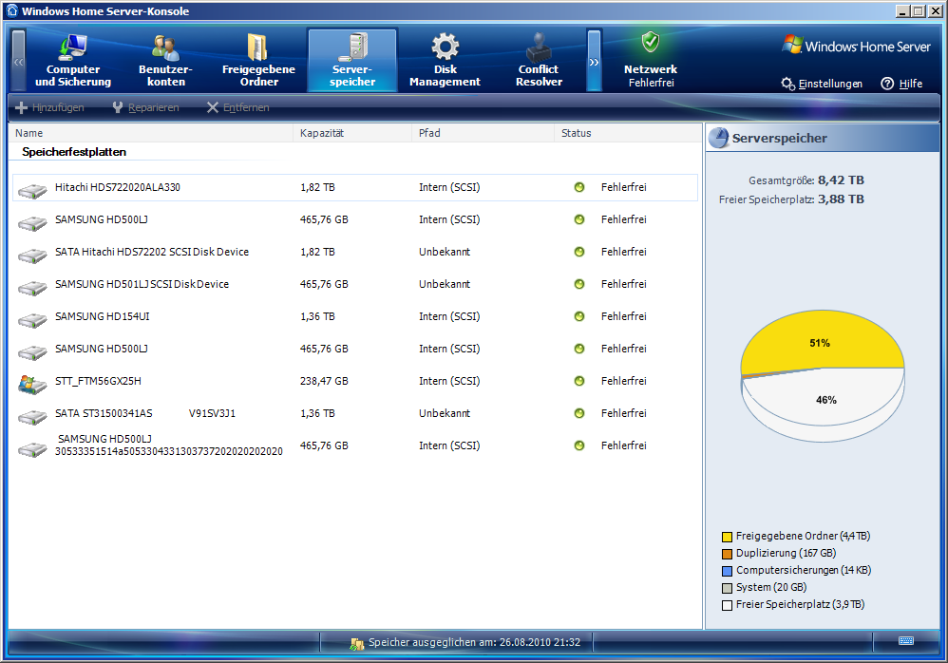Click the Entfernen toolbar button

pos(237,107)
